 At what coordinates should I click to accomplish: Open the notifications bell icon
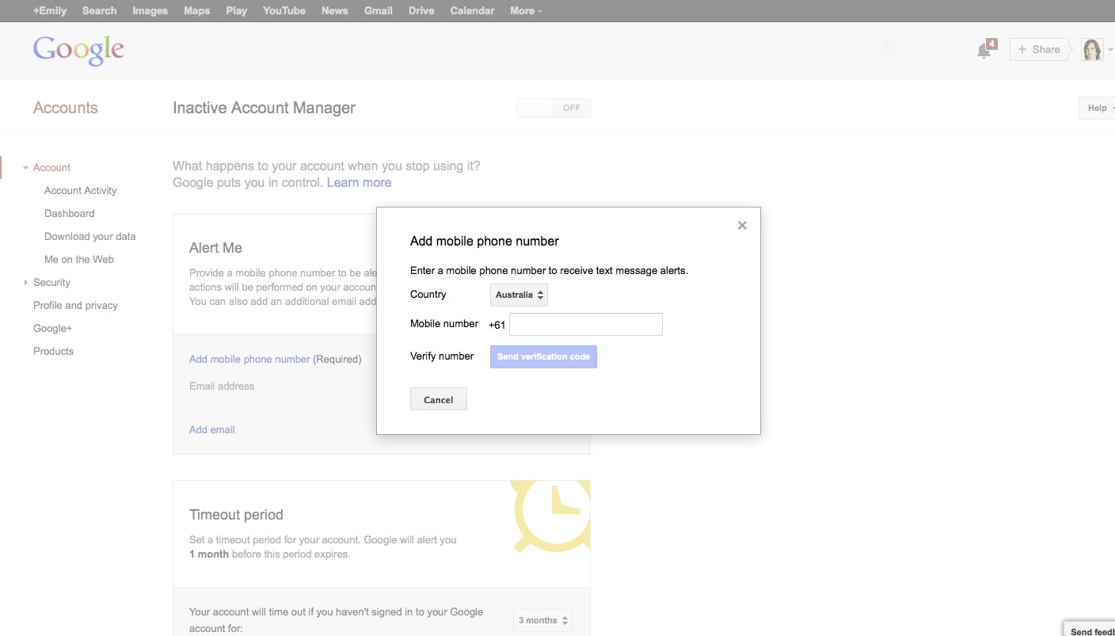984,50
